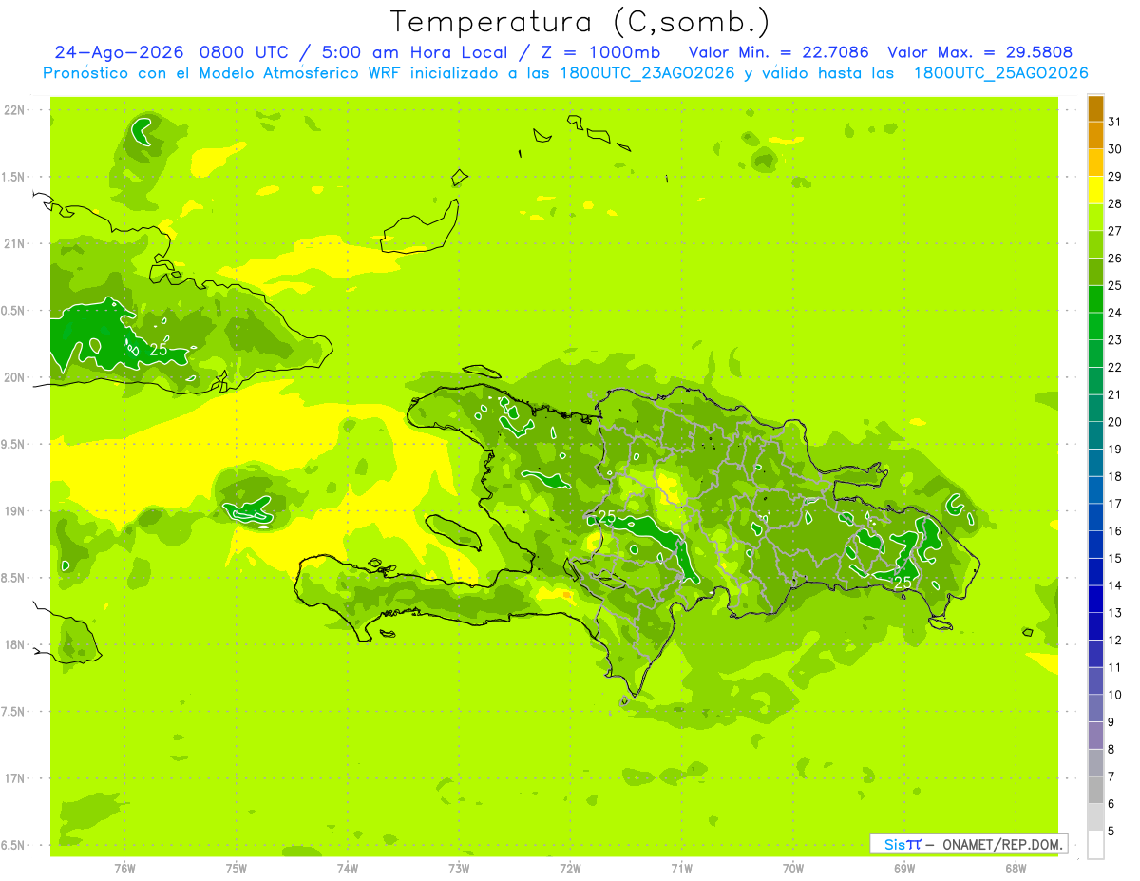Click the latitude label '18N'

point(14,645)
